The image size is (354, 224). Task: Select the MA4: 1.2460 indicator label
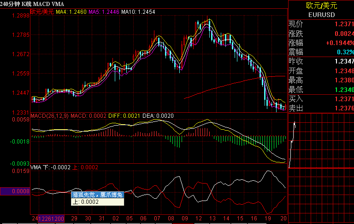[x=71, y=11]
